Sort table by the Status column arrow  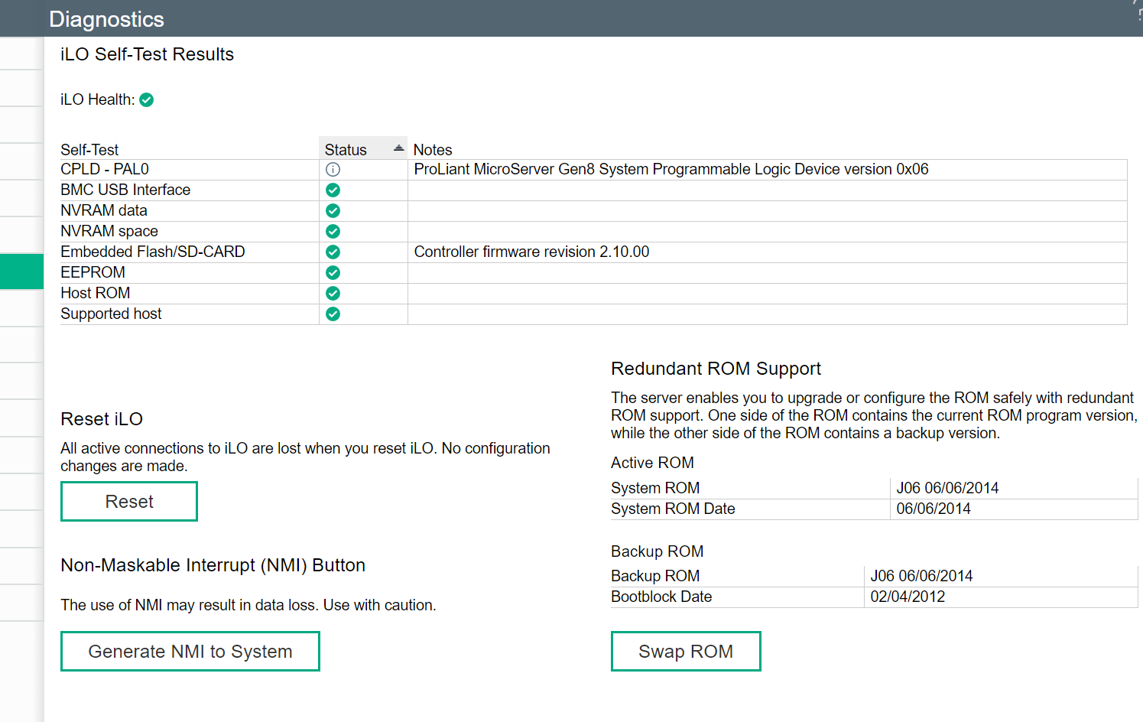[x=398, y=148]
